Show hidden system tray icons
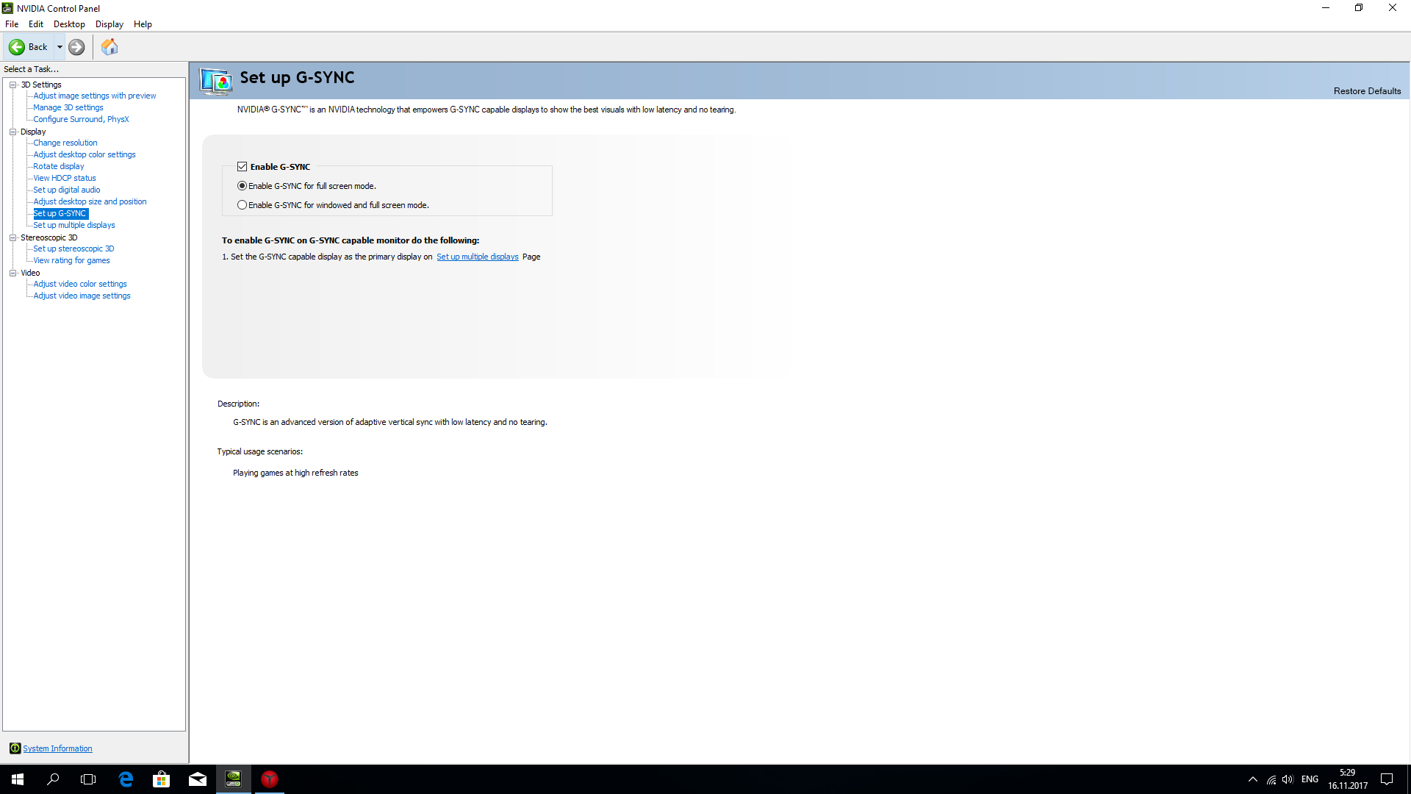Screen dimensions: 1411x794 click(x=1252, y=779)
